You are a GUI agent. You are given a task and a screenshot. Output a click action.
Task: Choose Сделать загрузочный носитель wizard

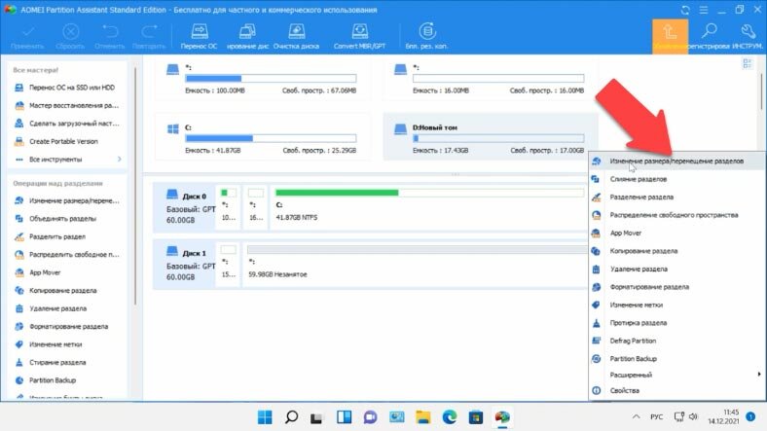(x=67, y=124)
